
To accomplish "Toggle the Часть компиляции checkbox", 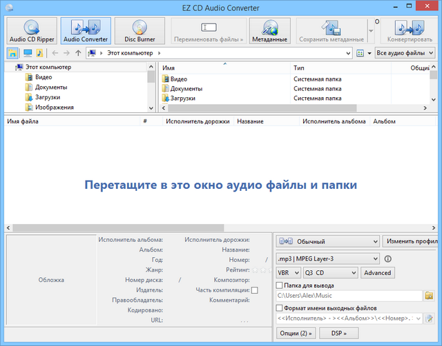I will tap(254, 291).
